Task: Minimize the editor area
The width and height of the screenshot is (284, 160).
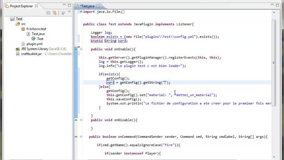Action: pos(272,5)
